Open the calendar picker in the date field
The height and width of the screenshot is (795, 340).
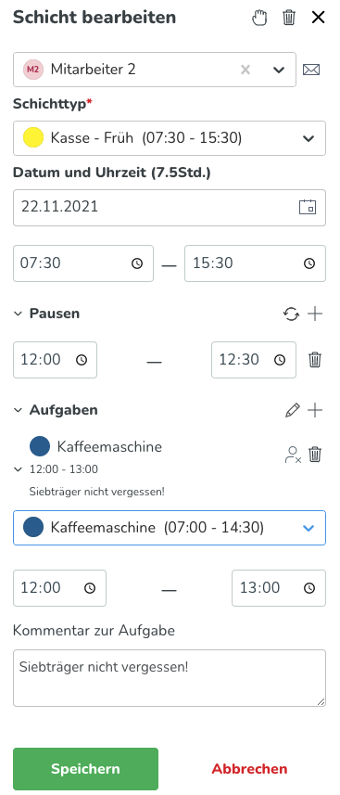(x=308, y=207)
